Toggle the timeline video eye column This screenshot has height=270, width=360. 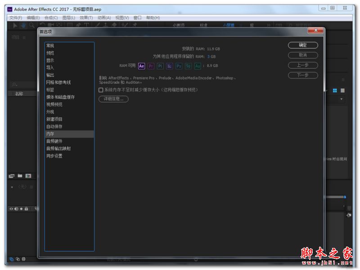click(11, 209)
